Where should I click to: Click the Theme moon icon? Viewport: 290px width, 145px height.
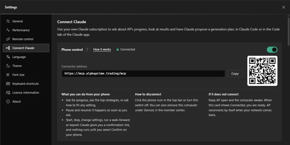tap(8, 66)
